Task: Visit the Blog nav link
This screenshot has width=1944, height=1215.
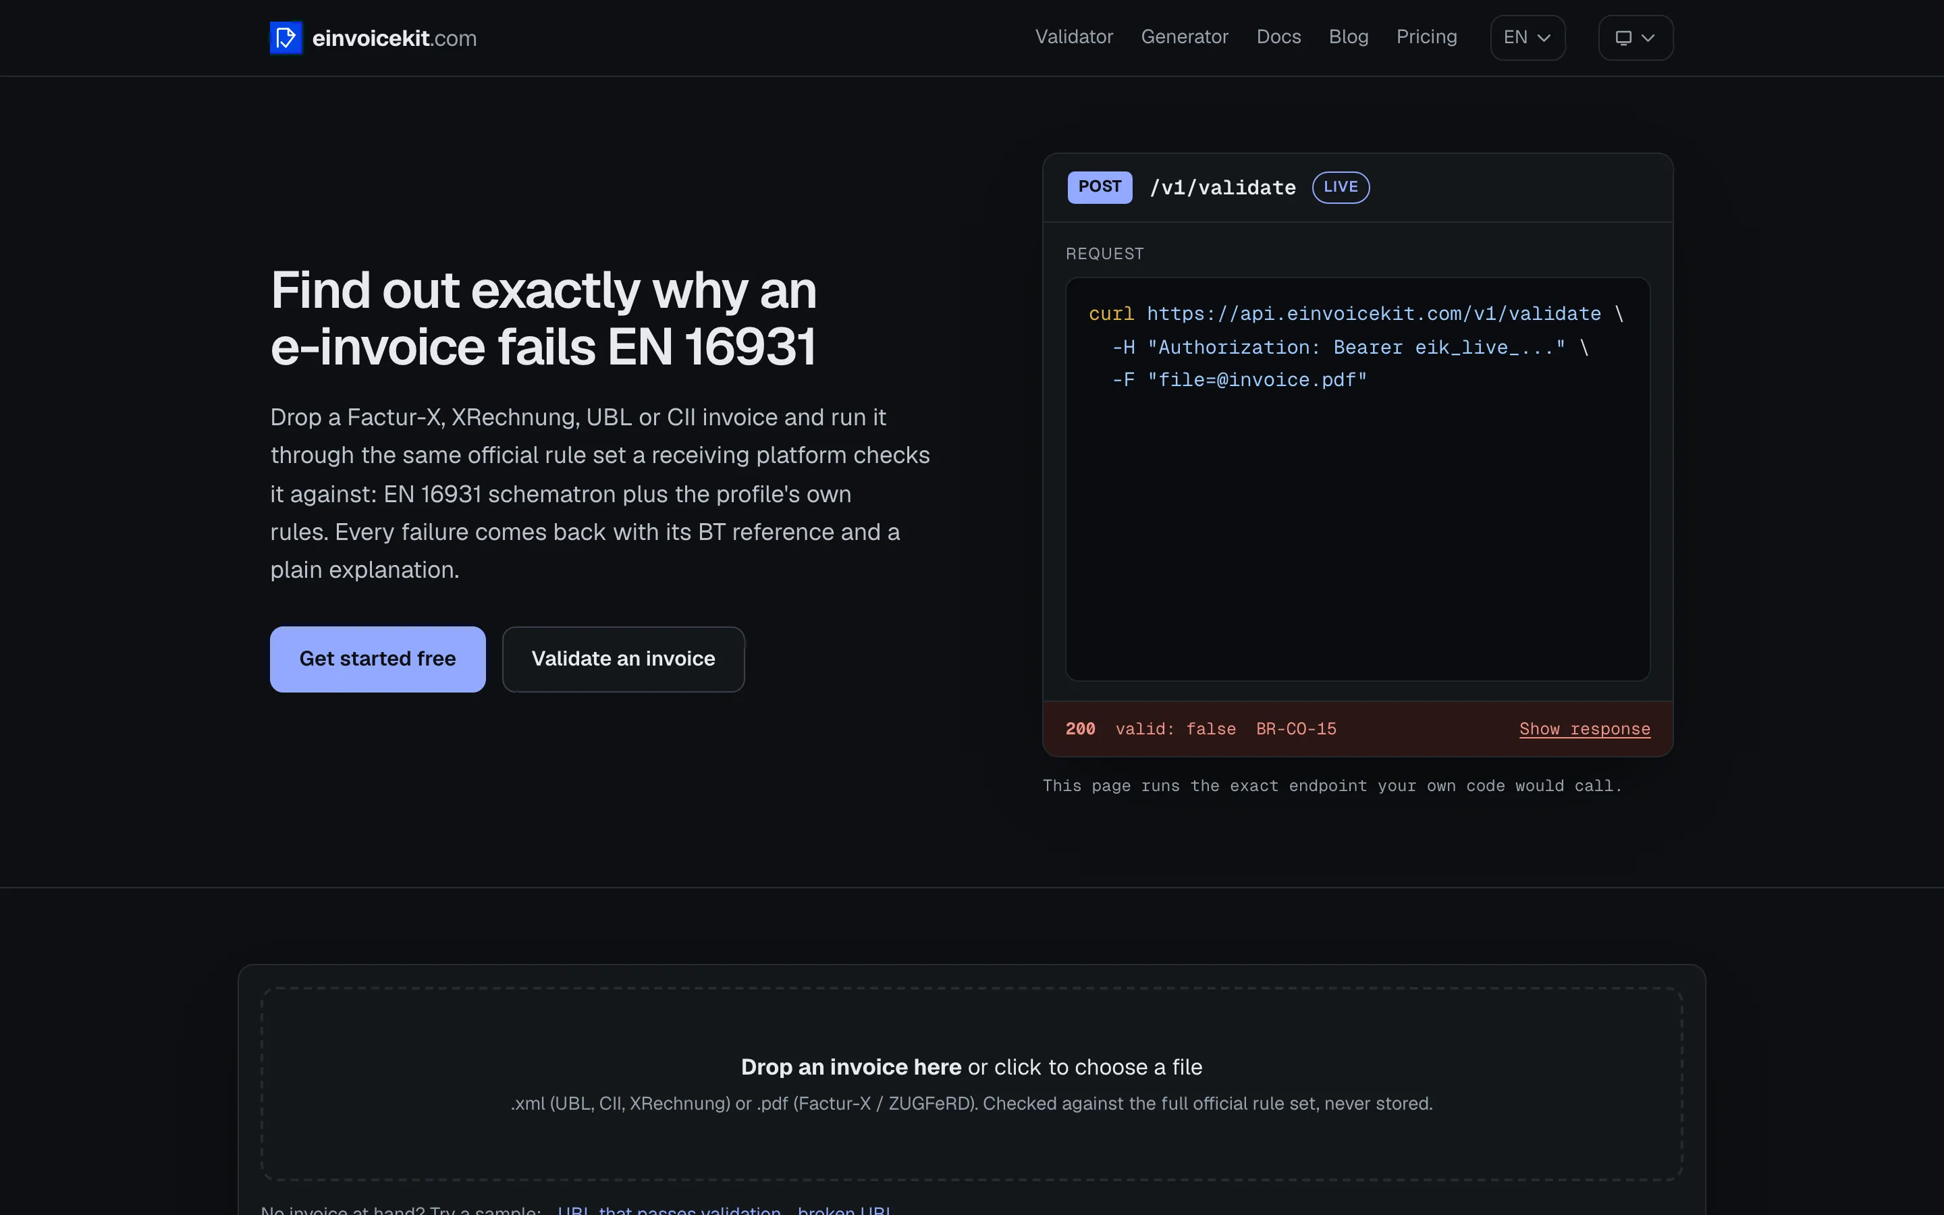Action: click(1348, 37)
